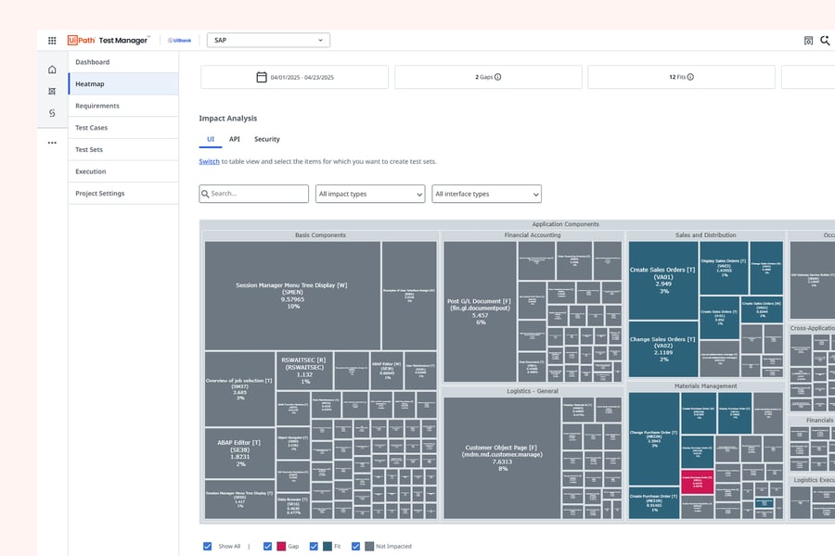
Task: Open the task panel icon in top-right header
Action: click(808, 41)
